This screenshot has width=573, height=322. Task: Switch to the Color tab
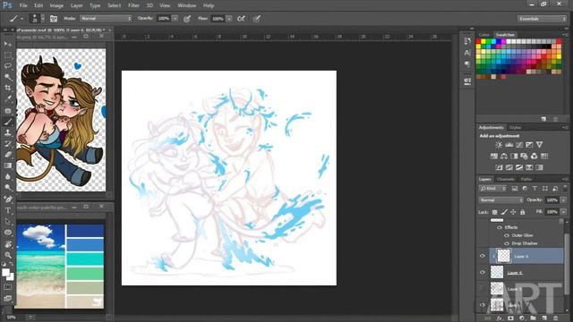(x=483, y=35)
